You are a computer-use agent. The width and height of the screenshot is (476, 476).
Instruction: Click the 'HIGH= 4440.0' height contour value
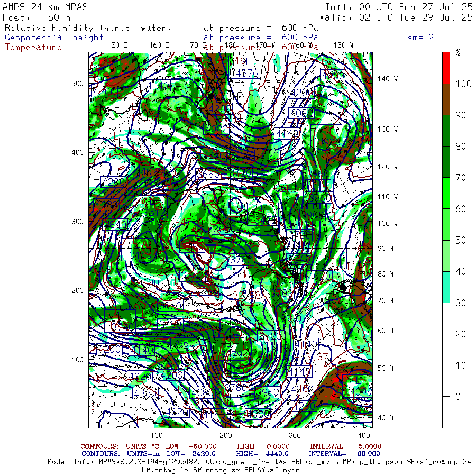(262, 454)
